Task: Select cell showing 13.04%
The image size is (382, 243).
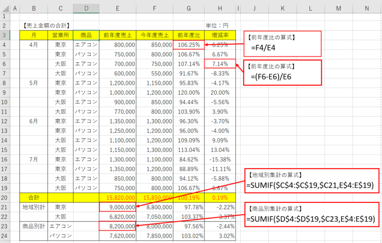Action: click(220, 150)
